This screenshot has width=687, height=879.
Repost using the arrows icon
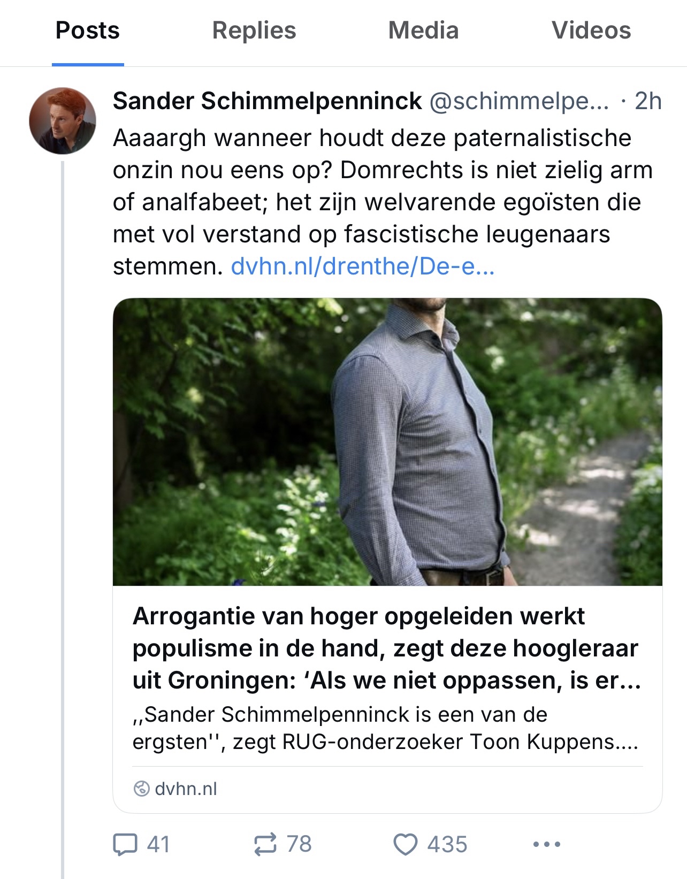click(x=265, y=844)
